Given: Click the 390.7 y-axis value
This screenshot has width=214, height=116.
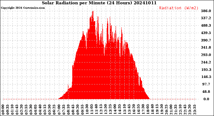Looking at the screenshot, I should pyautogui.click(x=206, y=40).
